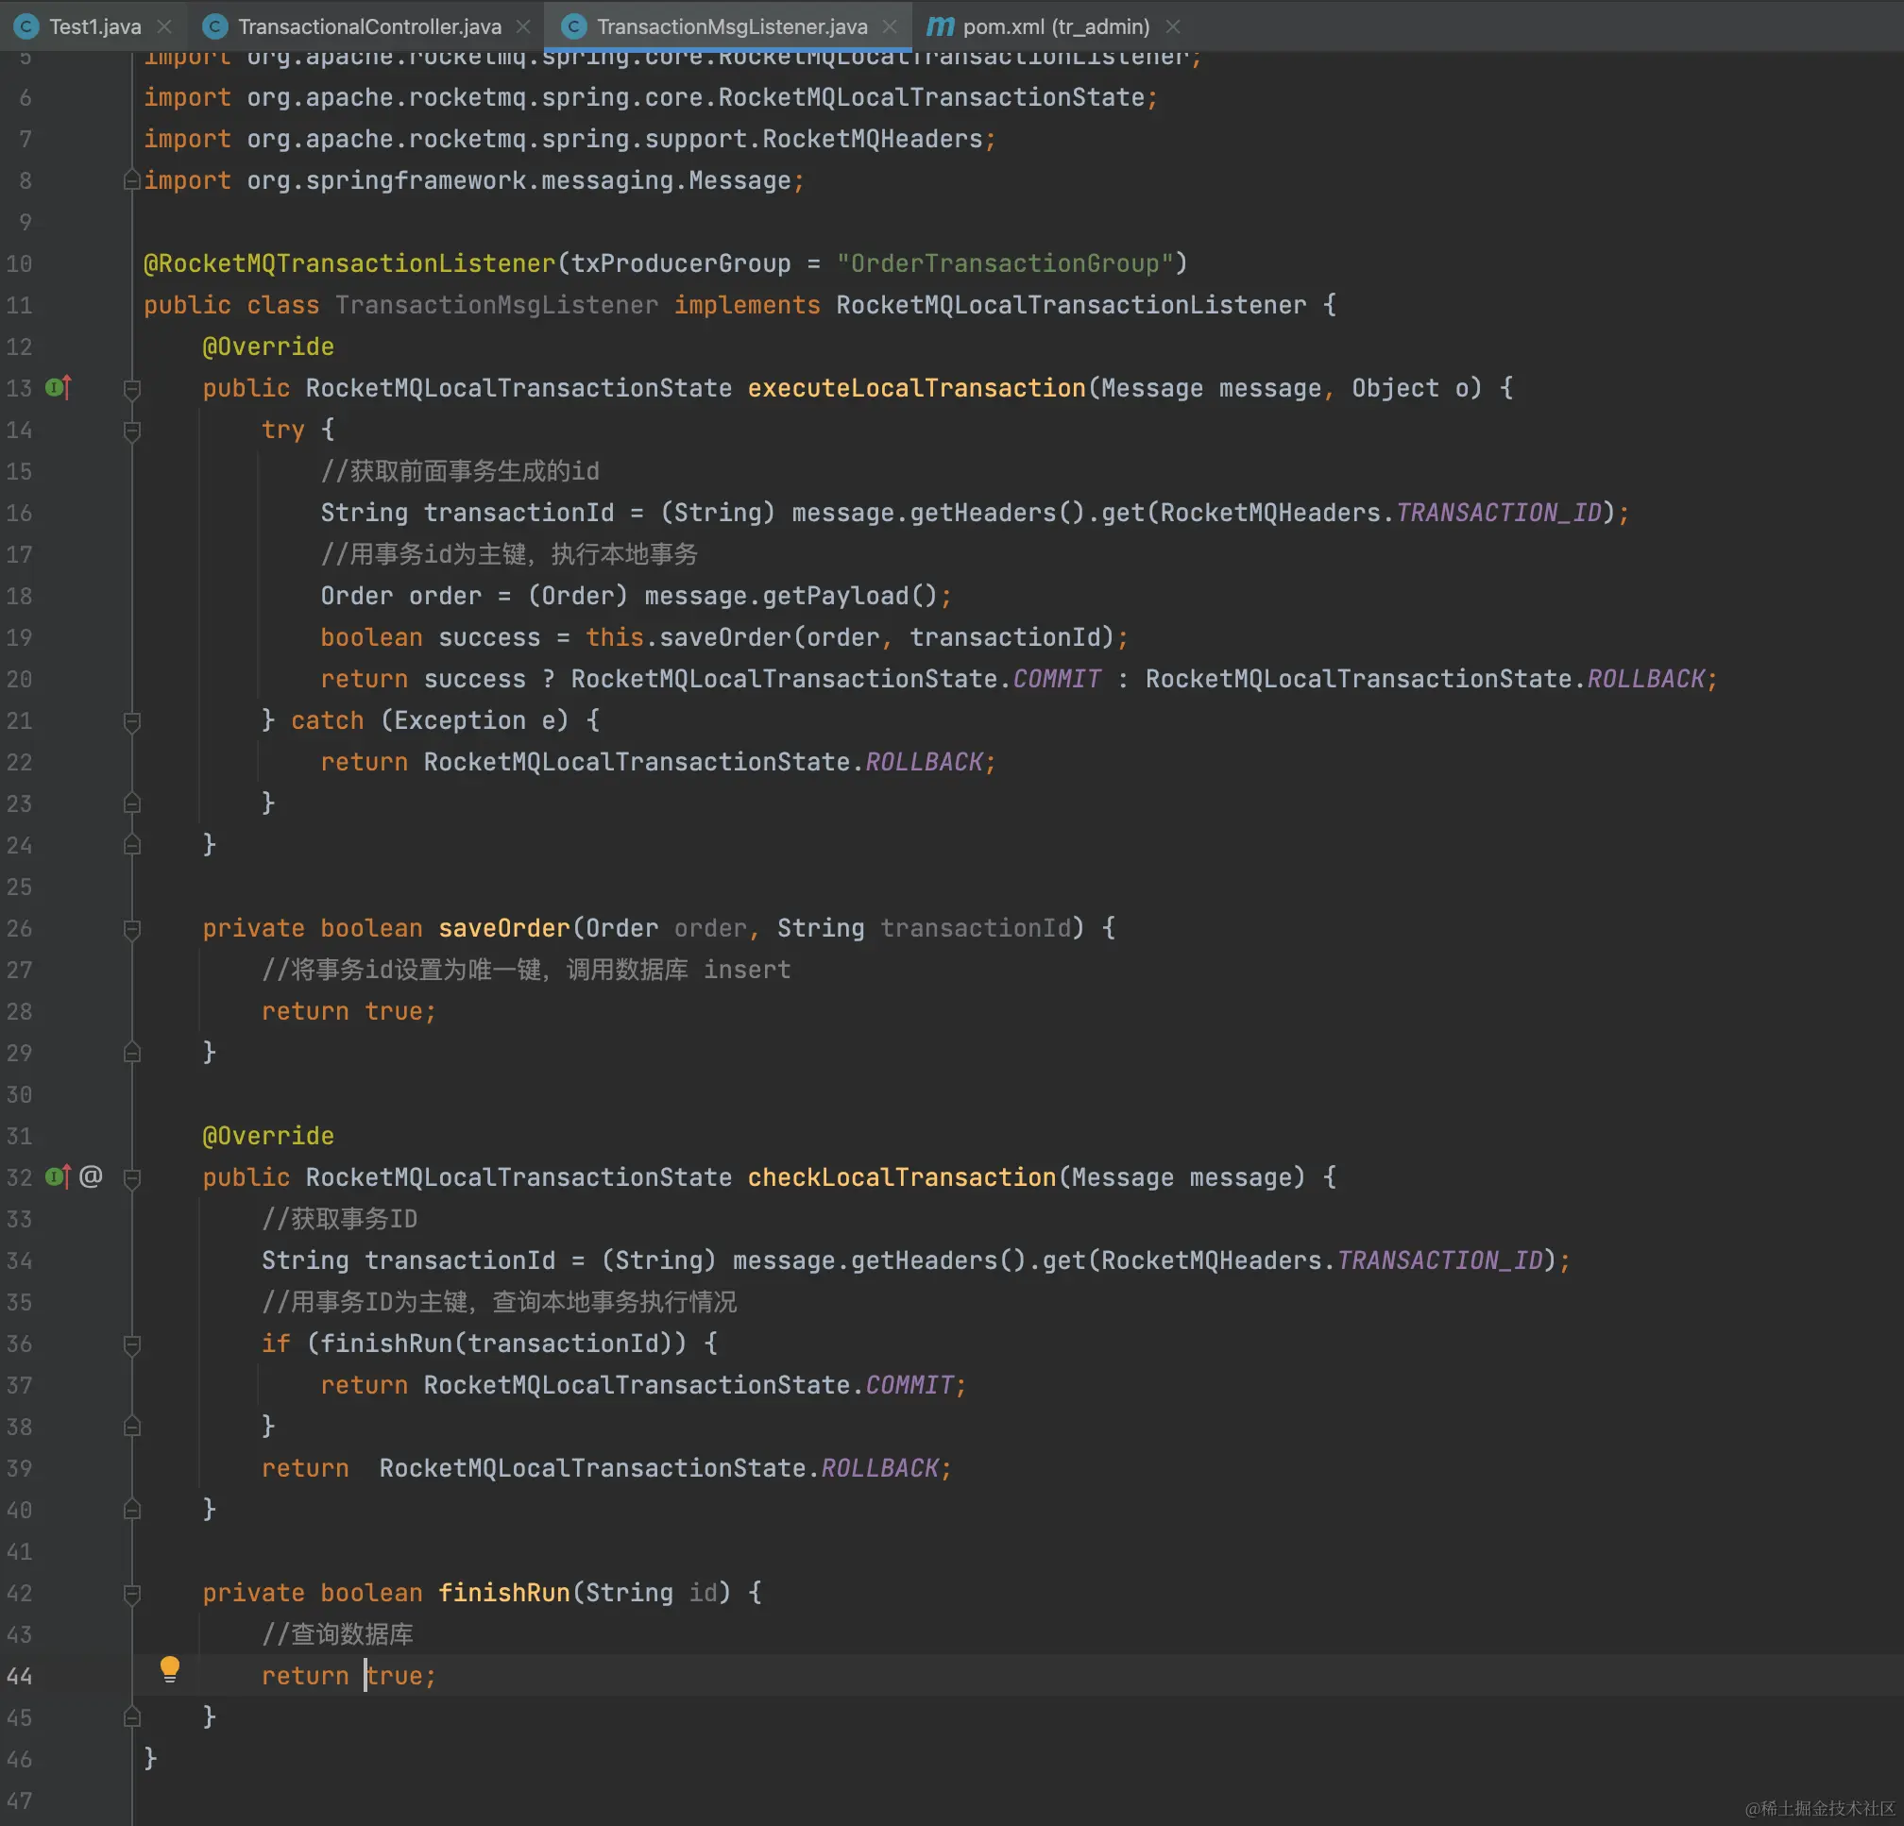Close the TransactionalController.java tab
Image resolution: width=1904 pixels, height=1826 pixels.
[x=523, y=26]
